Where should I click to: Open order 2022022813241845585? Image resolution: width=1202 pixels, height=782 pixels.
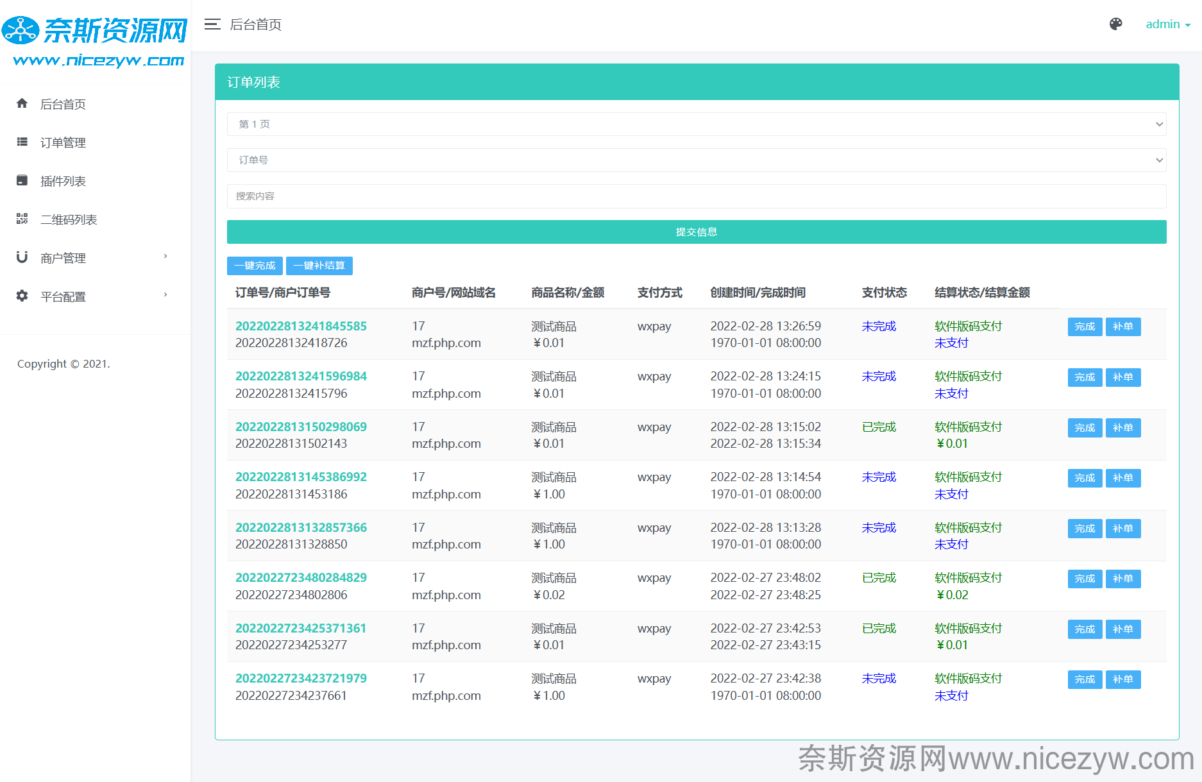click(x=301, y=326)
